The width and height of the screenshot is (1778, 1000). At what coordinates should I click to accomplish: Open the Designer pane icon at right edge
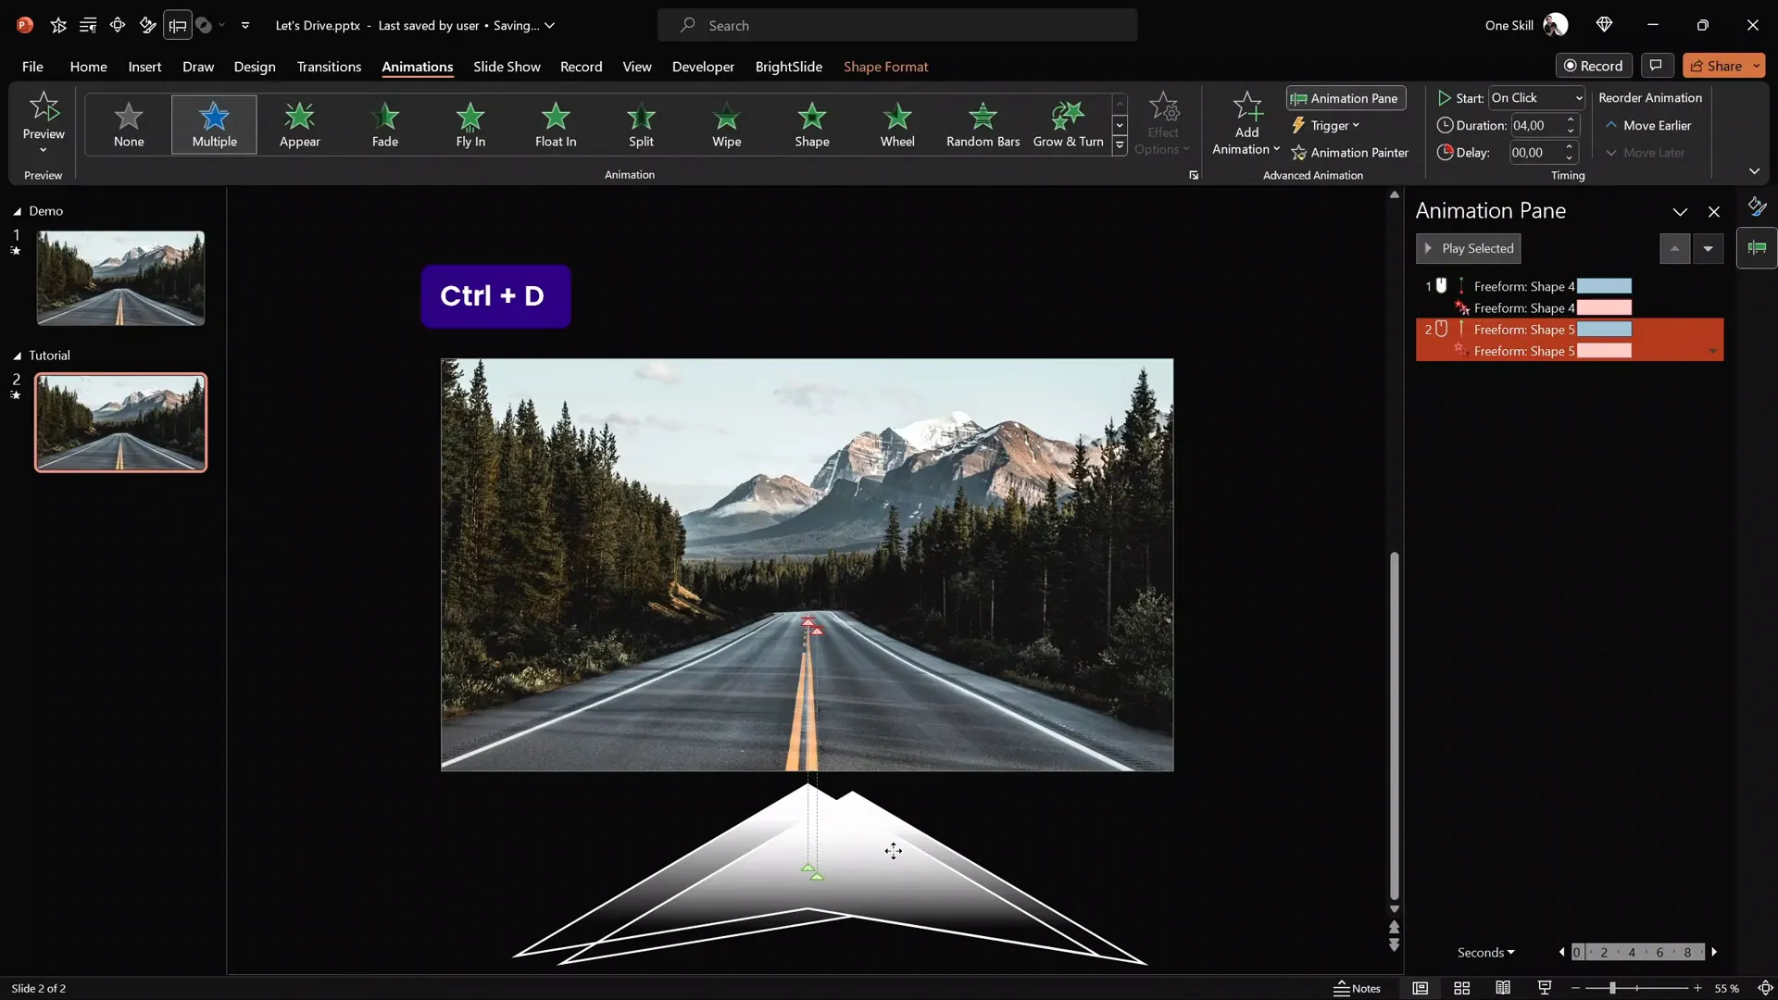pos(1757,206)
